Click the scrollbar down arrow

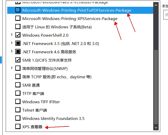pyautogui.click(x=156, y=128)
